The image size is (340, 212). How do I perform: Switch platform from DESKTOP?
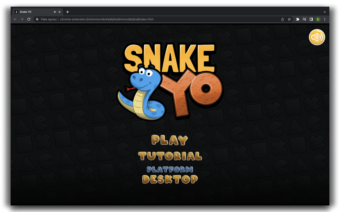(170, 179)
